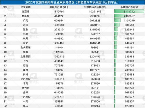Click fuel credit value 2908999

95,16
